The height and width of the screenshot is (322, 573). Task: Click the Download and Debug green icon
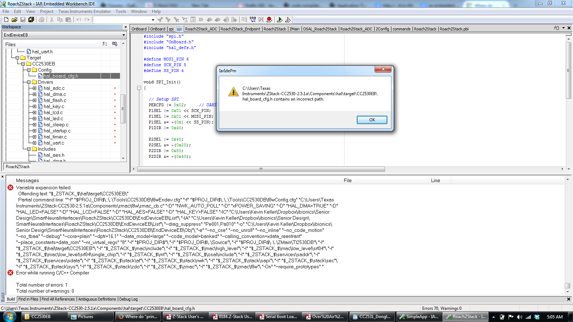pyautogui.click(x=280, y=20)
